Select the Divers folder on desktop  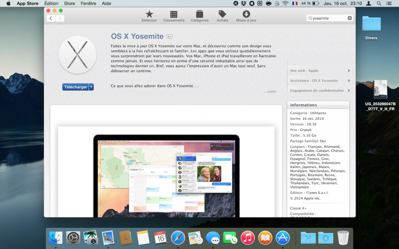point(371,28)
